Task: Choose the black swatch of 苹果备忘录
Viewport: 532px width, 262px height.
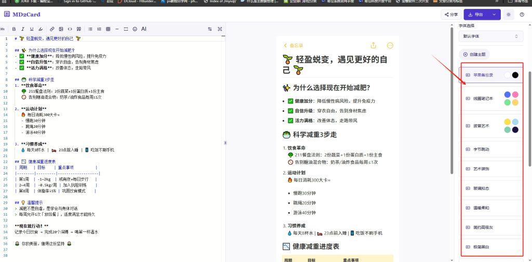Action: 515,75
